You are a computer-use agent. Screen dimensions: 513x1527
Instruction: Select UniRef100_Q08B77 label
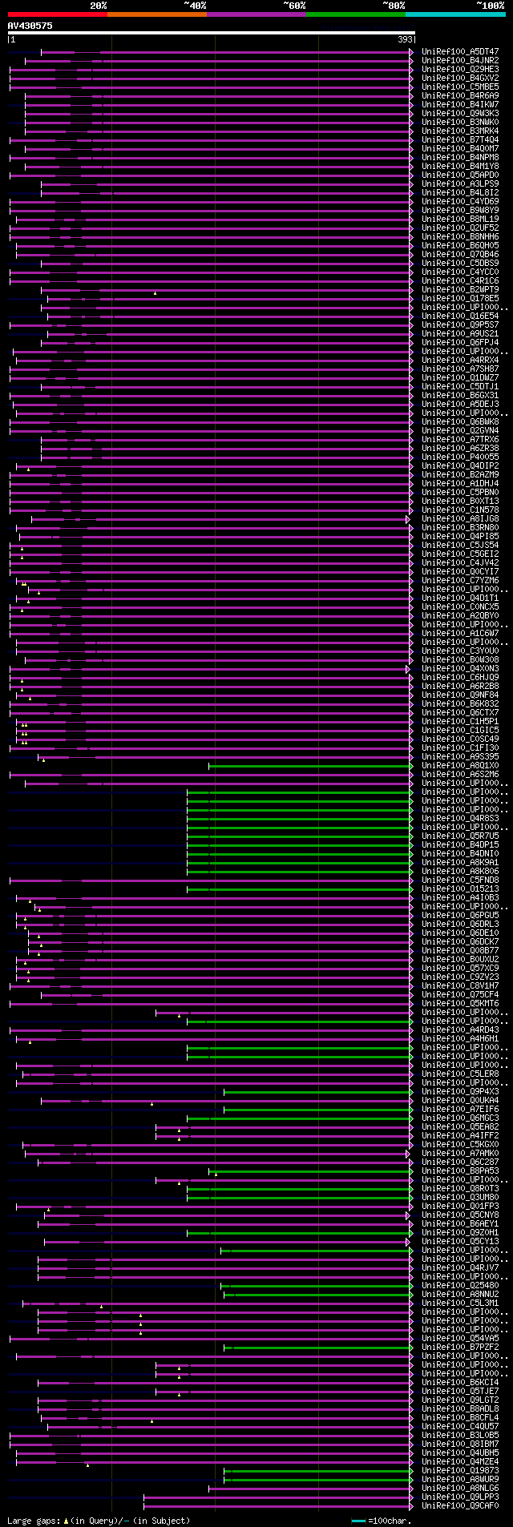point(460,951)
